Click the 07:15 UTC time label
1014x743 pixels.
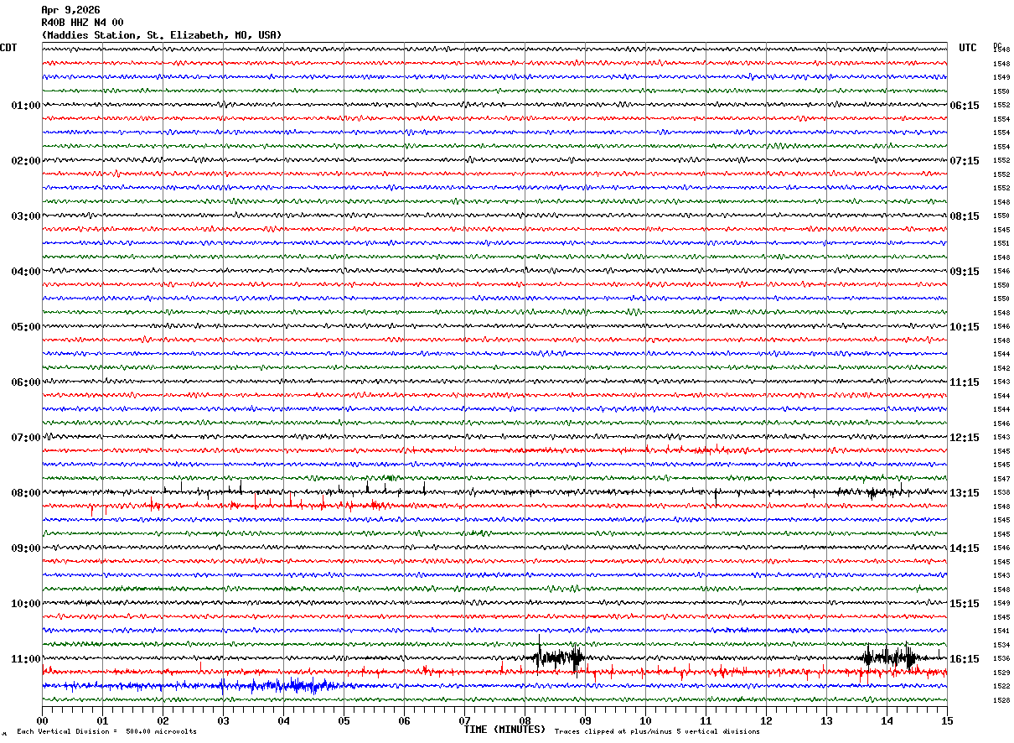coord(965,161)
